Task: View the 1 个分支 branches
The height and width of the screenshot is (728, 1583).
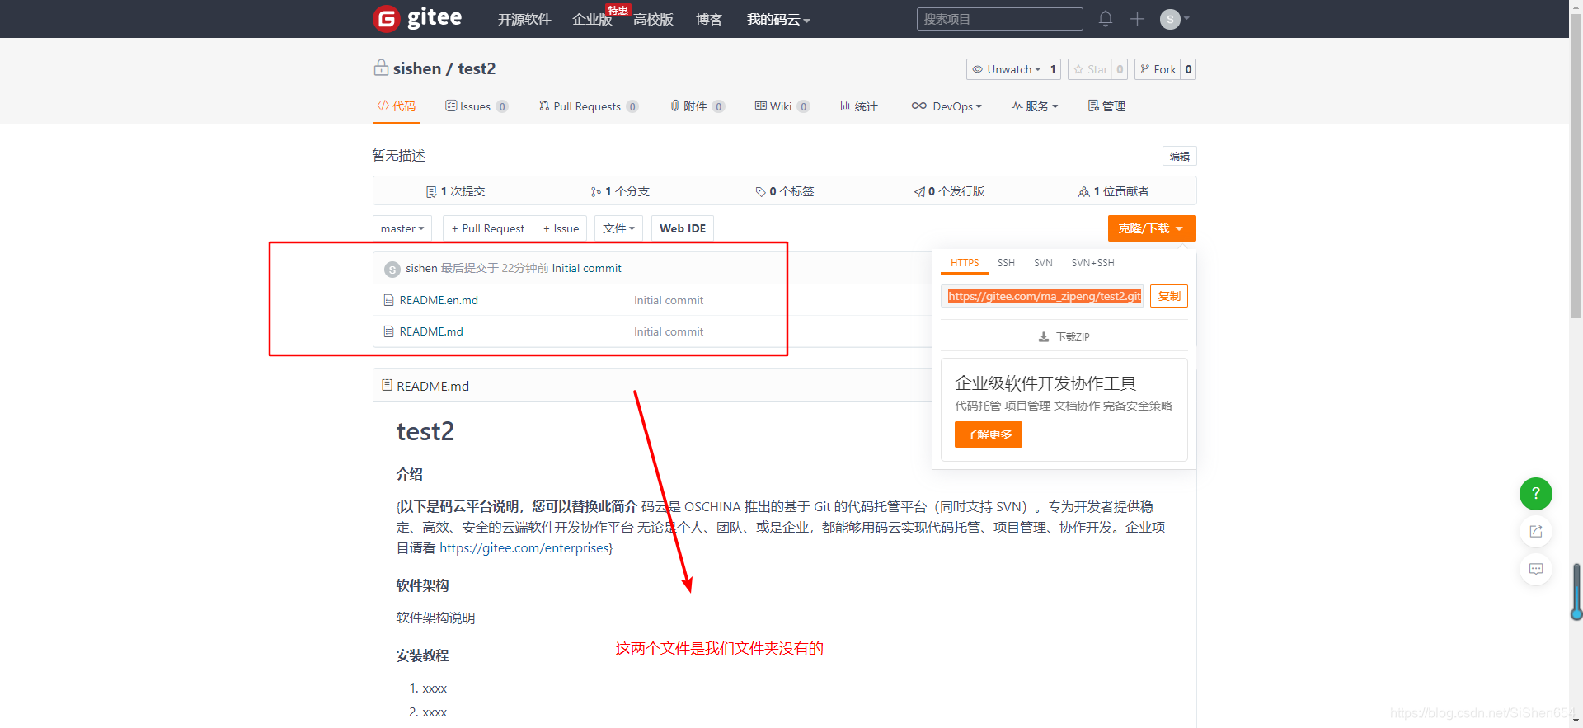Action: coord(620,191)
